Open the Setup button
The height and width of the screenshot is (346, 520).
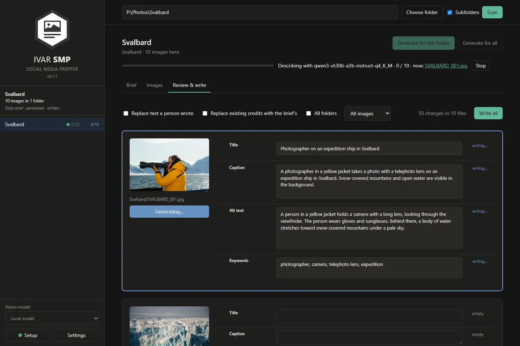pyautogui.click(x=28, y=335)
